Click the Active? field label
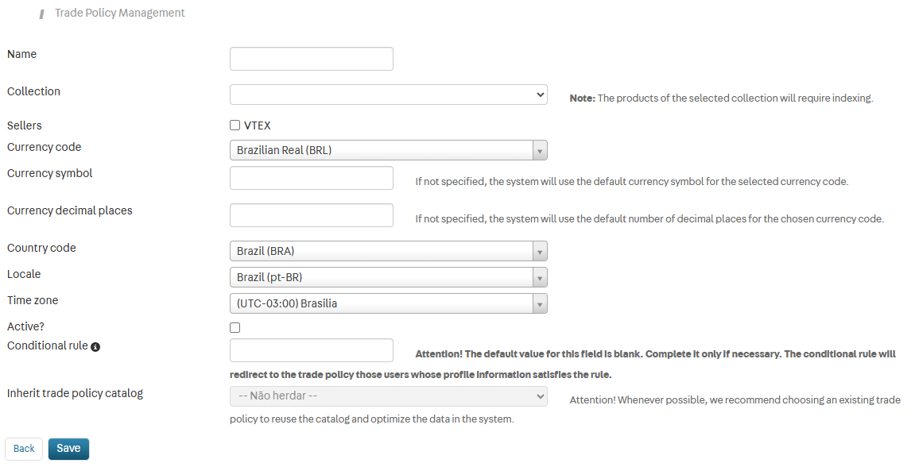Image resolution: width=915 pixels, height=467 pixels. pos(25,326)
